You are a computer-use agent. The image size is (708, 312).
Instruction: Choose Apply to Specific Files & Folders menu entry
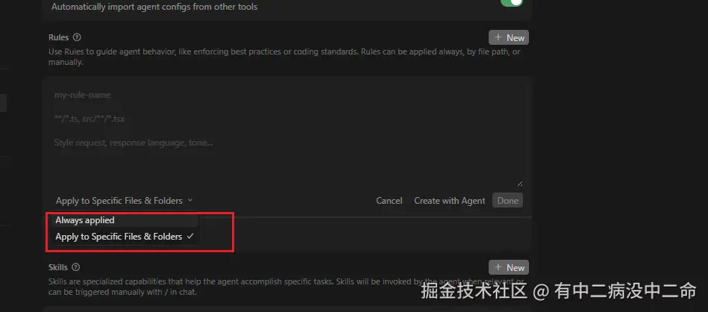[x=125, y=236]
